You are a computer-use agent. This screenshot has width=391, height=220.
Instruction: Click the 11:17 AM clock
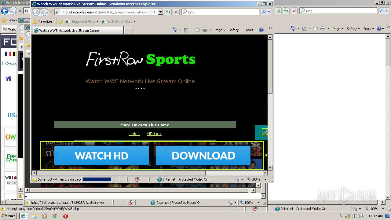coord(375,216)
